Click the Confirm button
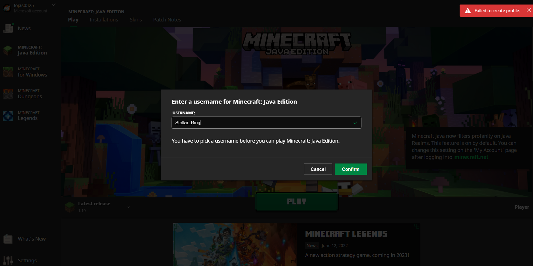 [x=351, y=169]
